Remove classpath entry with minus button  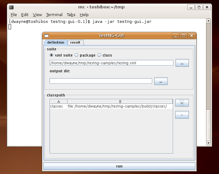point(182,115)
